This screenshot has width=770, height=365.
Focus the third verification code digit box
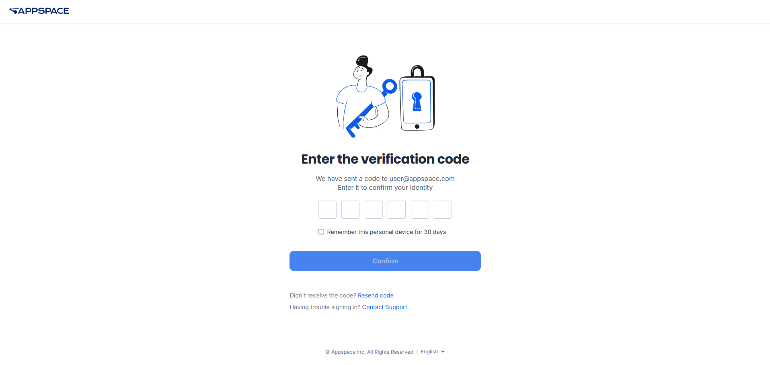click(374, 210)
